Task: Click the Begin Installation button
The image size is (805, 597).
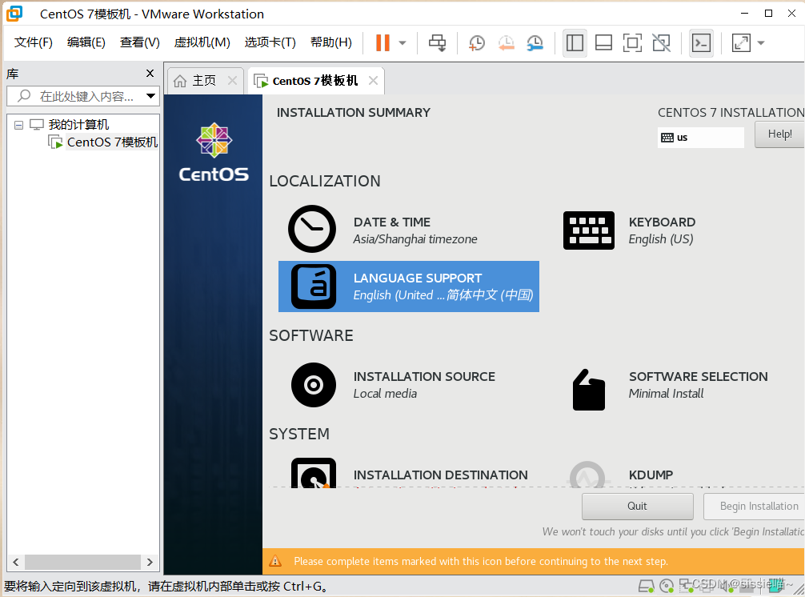Action: [754, 506]
